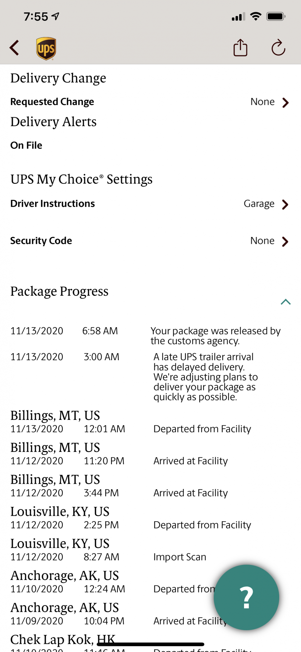Tap the UPS shield logo

[x=46, y=48]
